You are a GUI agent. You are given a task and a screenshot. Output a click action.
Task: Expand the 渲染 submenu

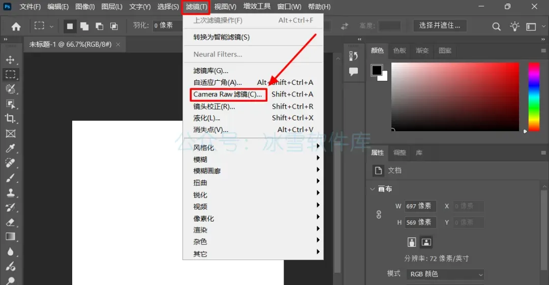(x=253, y=230)
